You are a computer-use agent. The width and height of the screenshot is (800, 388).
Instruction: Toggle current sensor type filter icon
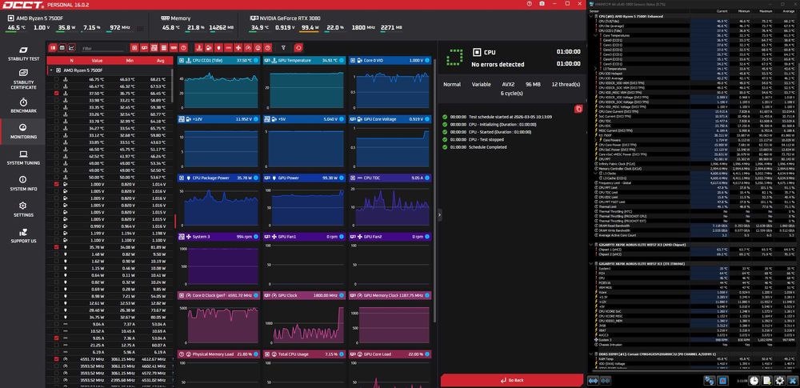[229, 47]
